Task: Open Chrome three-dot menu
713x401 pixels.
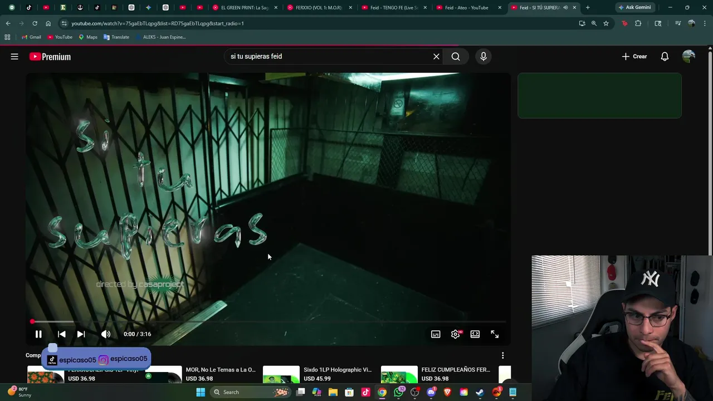Action: coord(705,23)
